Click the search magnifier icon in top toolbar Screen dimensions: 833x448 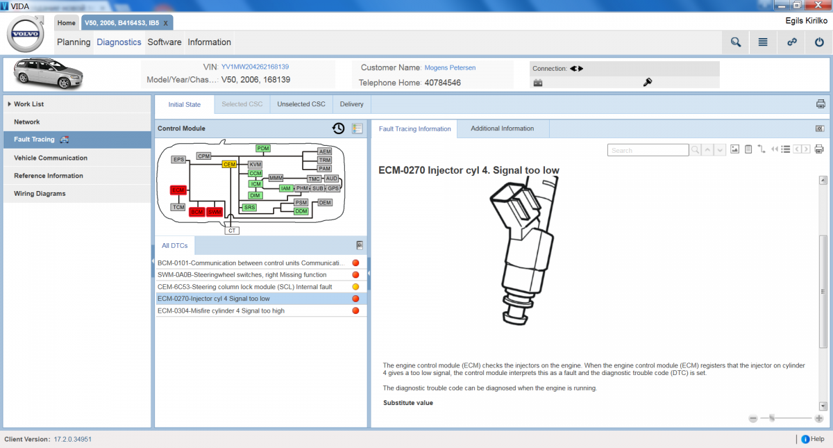point(735,42)
